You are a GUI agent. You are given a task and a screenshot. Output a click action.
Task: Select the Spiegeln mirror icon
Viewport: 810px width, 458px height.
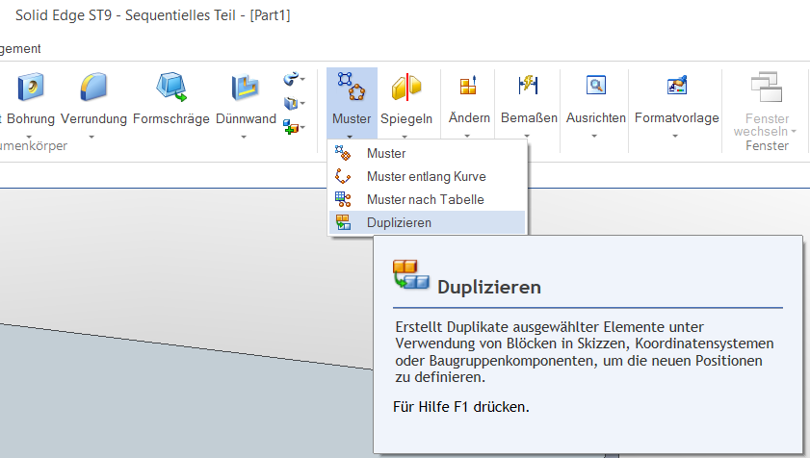[x=406, y=87]
